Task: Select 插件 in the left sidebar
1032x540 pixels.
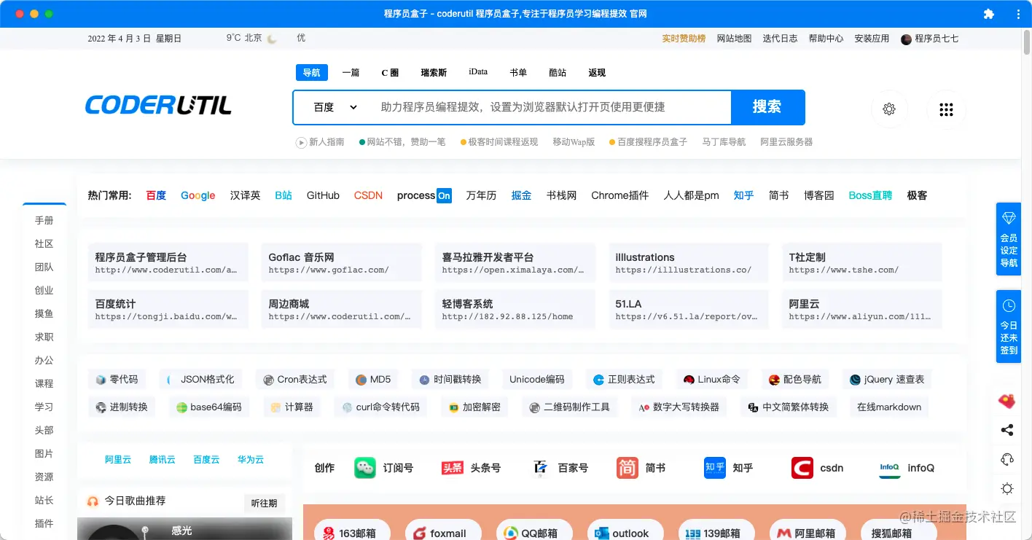Action: [x=44, y=524]
